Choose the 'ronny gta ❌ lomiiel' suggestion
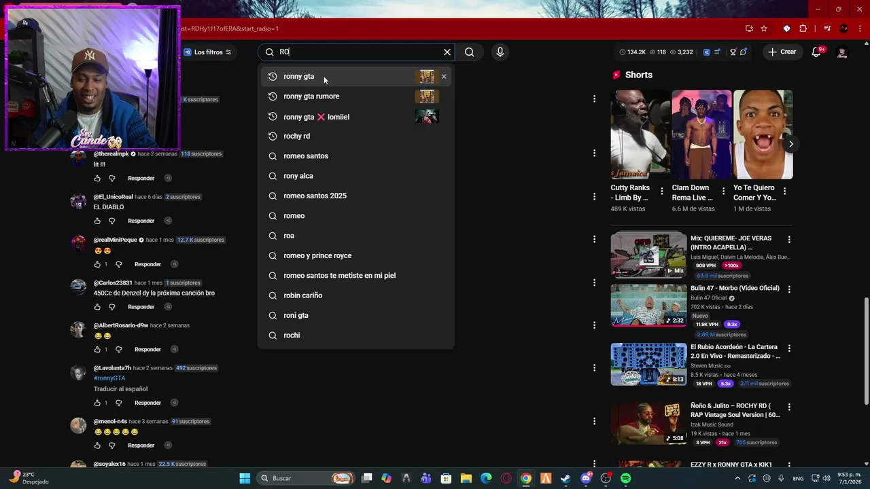The height and width of the screenshot is (489, 870). 355,117
